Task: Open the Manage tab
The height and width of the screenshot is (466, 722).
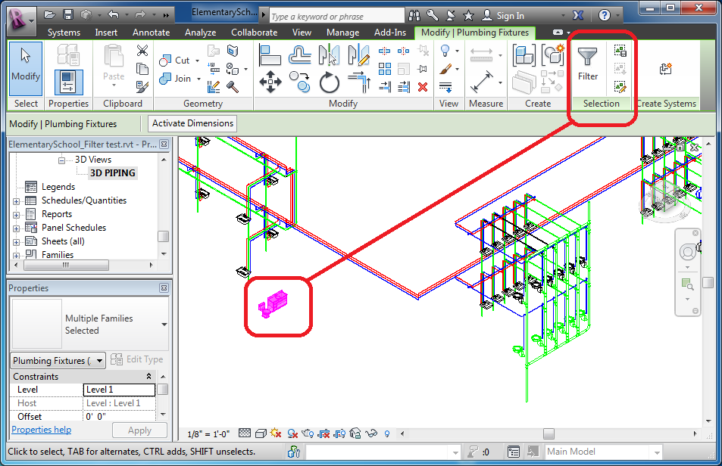Action: click(342, 33)
